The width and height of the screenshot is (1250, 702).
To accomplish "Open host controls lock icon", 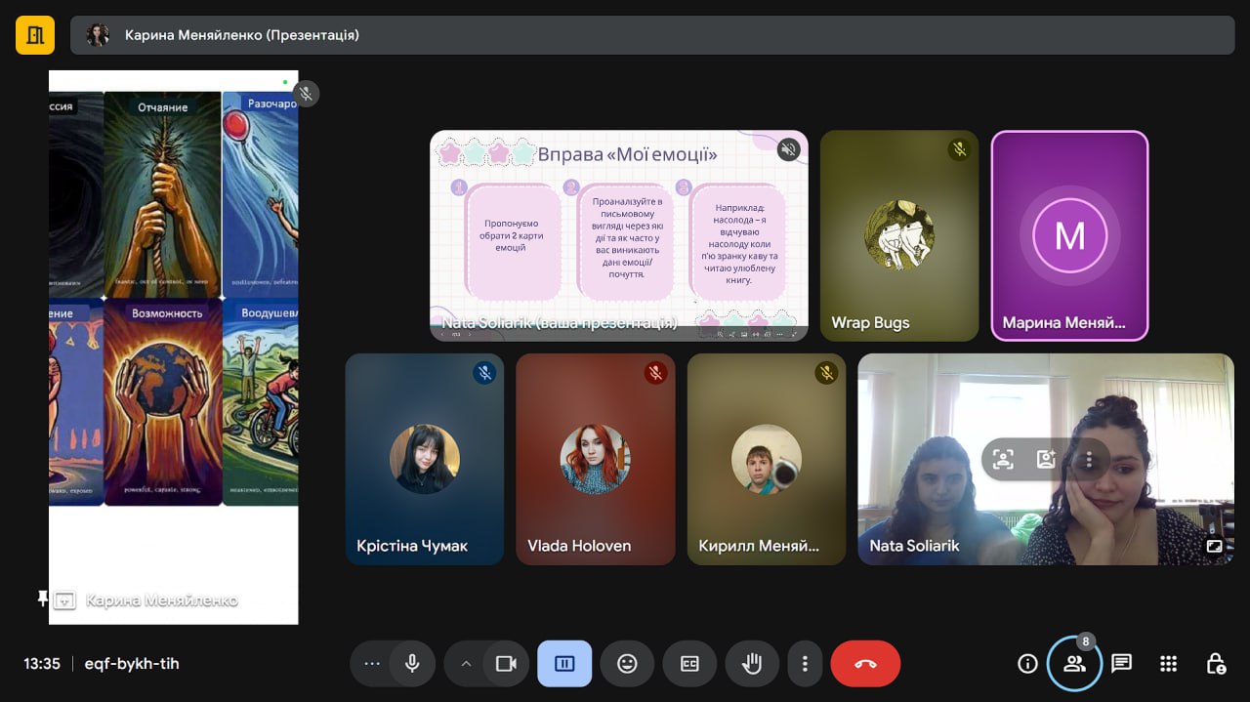I will click(x=1216, y=664).
